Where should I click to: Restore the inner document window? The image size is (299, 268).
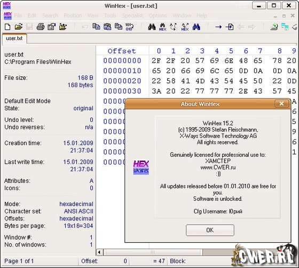[x=284, y=16]
